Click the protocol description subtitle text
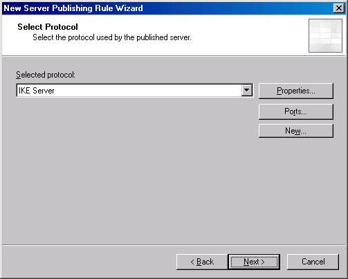 (112, 37)
